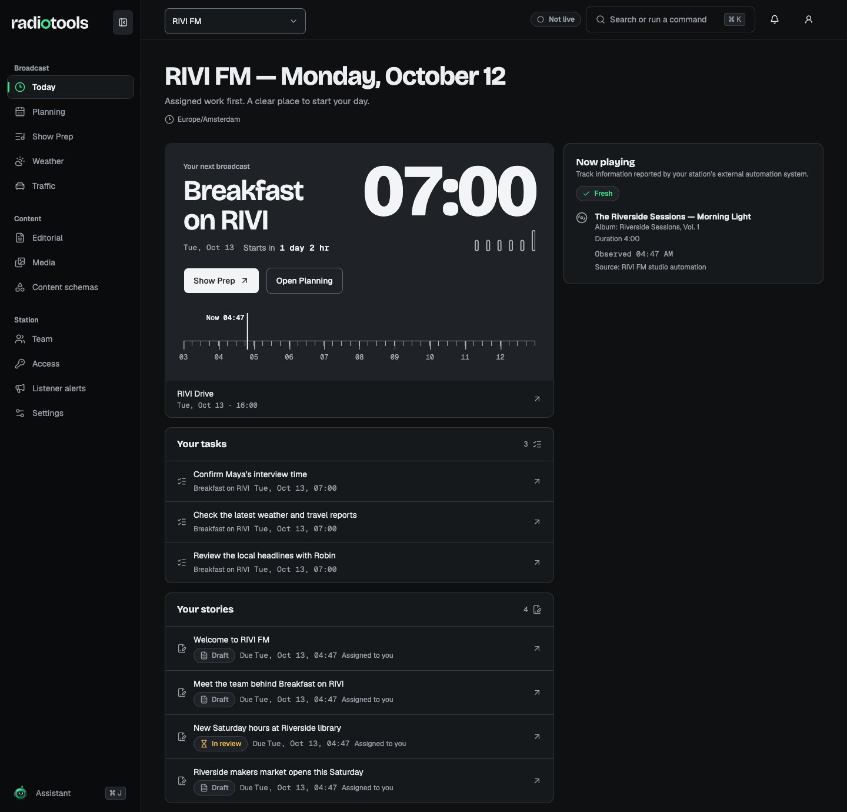Image resolution: width=847 pixels, height=812 pixels.
Task: Open arrow for Review local headlines task
Action: [537, 563]
